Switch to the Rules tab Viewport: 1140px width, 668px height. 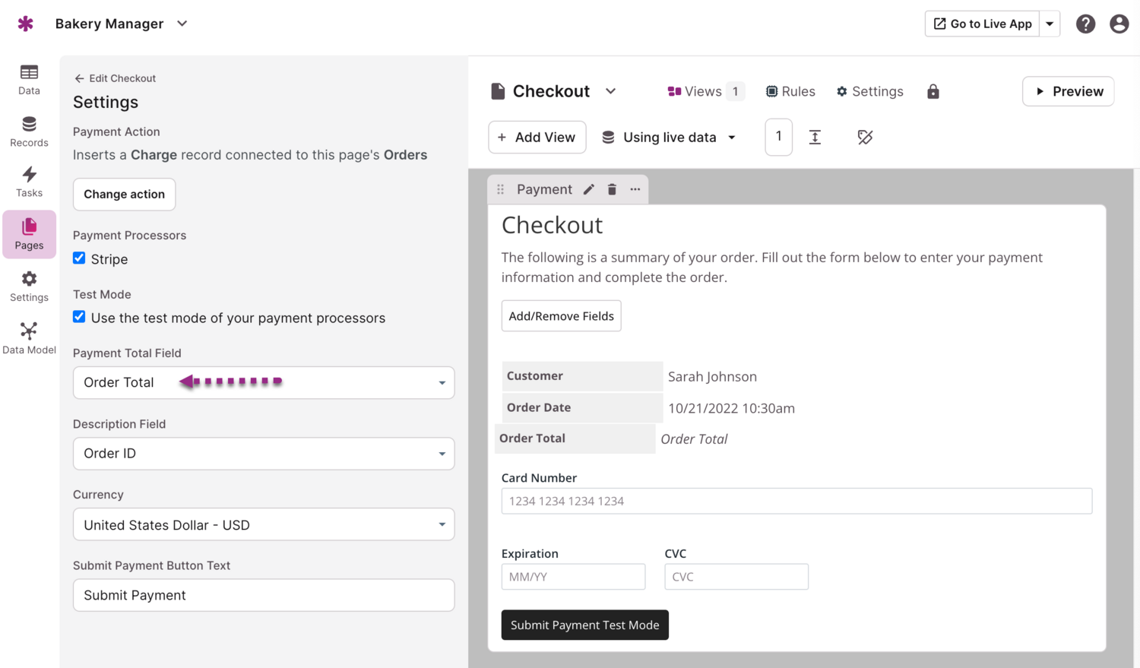pyautogui.click(x=790, y=92)
